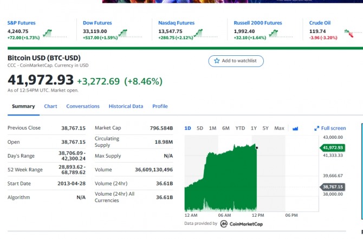363x239 pixels.
Task: Click the Crude Oil link
Action: coord(320,23)
